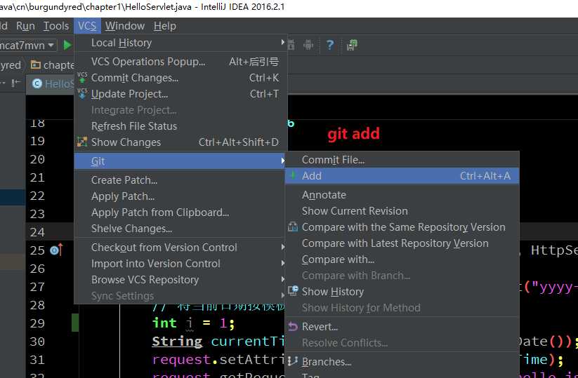
Task: Click the green plus icon beside Add
Action: pos(293,175)
